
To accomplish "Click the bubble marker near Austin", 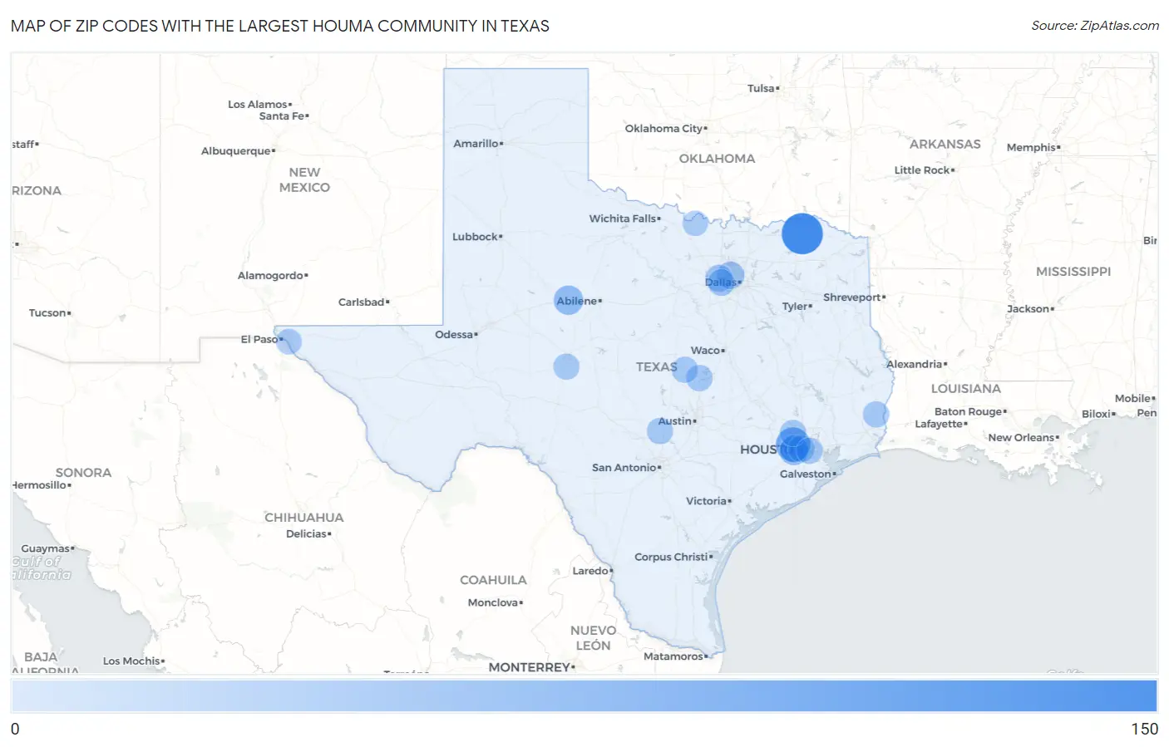I will click(x=660, y=430).
